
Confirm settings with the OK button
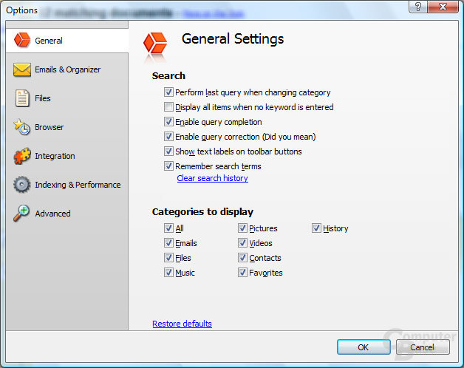[x=364, y=347]
